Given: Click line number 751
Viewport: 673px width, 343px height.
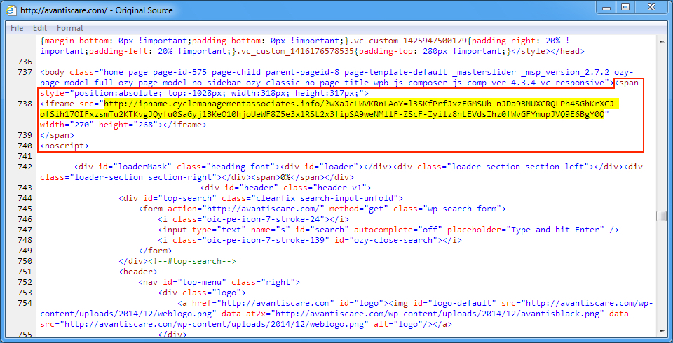Looking at the screenshot, I should 24,272.
